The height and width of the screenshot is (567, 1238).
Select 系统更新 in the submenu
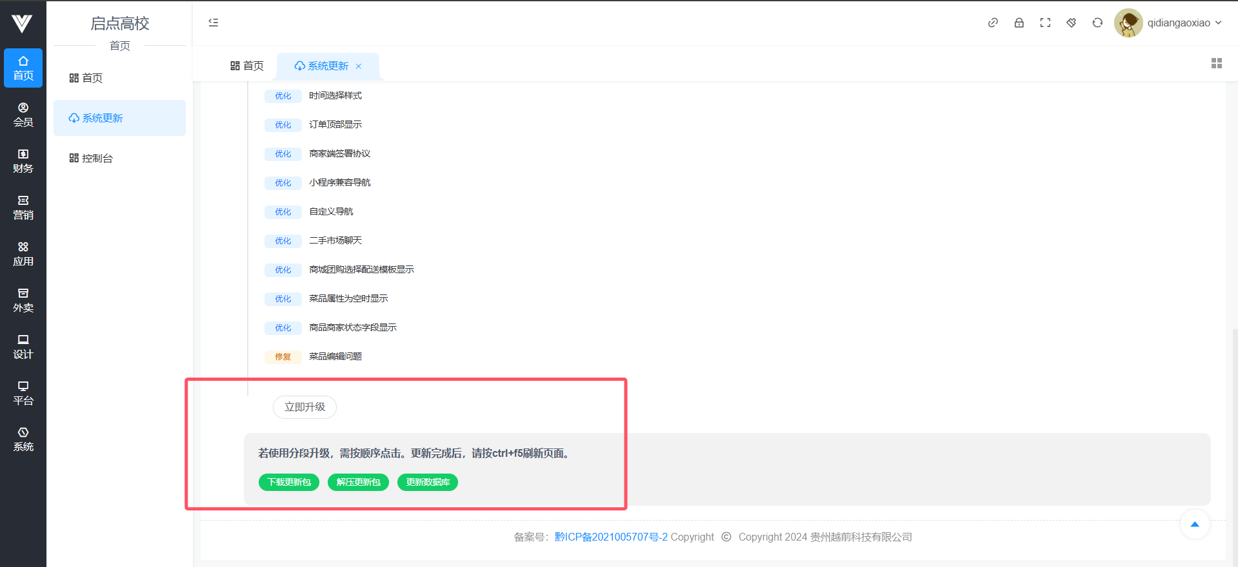pos(102,118)
